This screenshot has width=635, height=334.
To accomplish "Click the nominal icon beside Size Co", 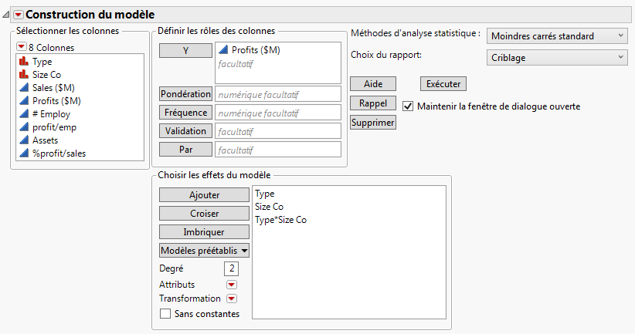I will pos(22,75).
